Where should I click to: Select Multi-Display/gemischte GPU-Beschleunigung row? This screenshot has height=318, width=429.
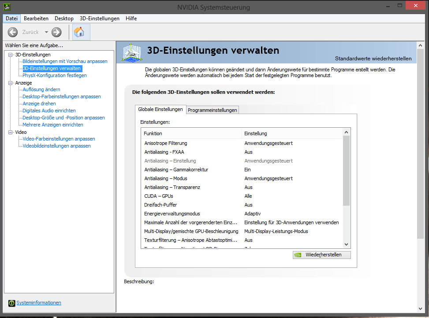point(242,231)
